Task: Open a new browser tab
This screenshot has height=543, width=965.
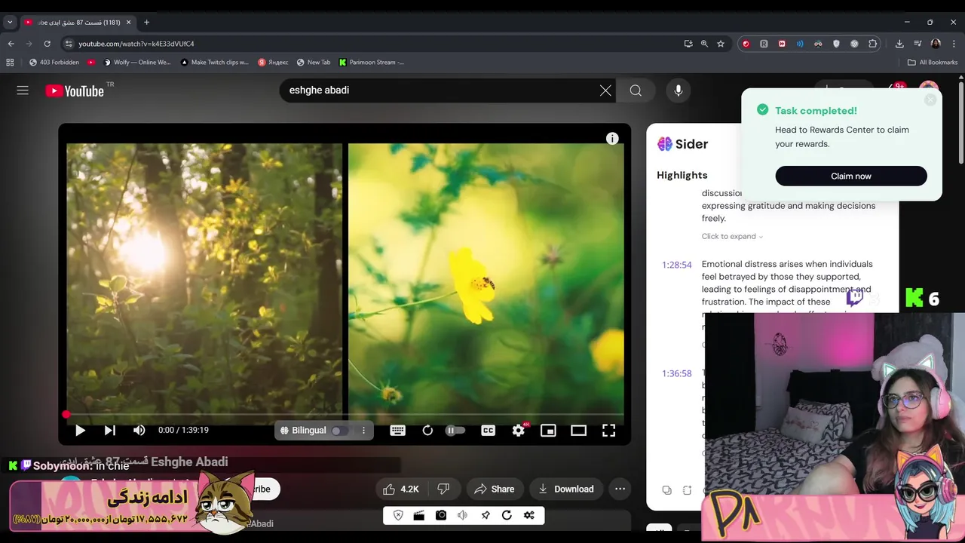Action: pyautogui.click(x=146, y=23)
